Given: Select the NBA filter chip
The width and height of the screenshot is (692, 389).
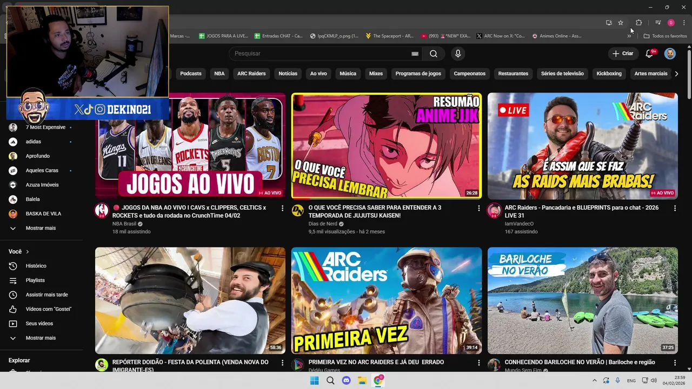Looking at the screenshot, I should 219,73.
